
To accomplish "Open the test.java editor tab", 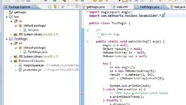I will click(180, 7).
